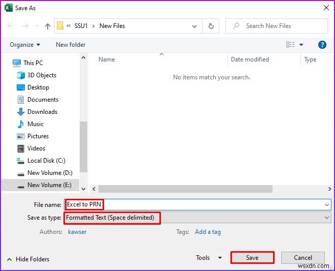Expand the File name dropdown arrow
The width and height of the screenshot is (335, 271).
click(x=327, y=205)
